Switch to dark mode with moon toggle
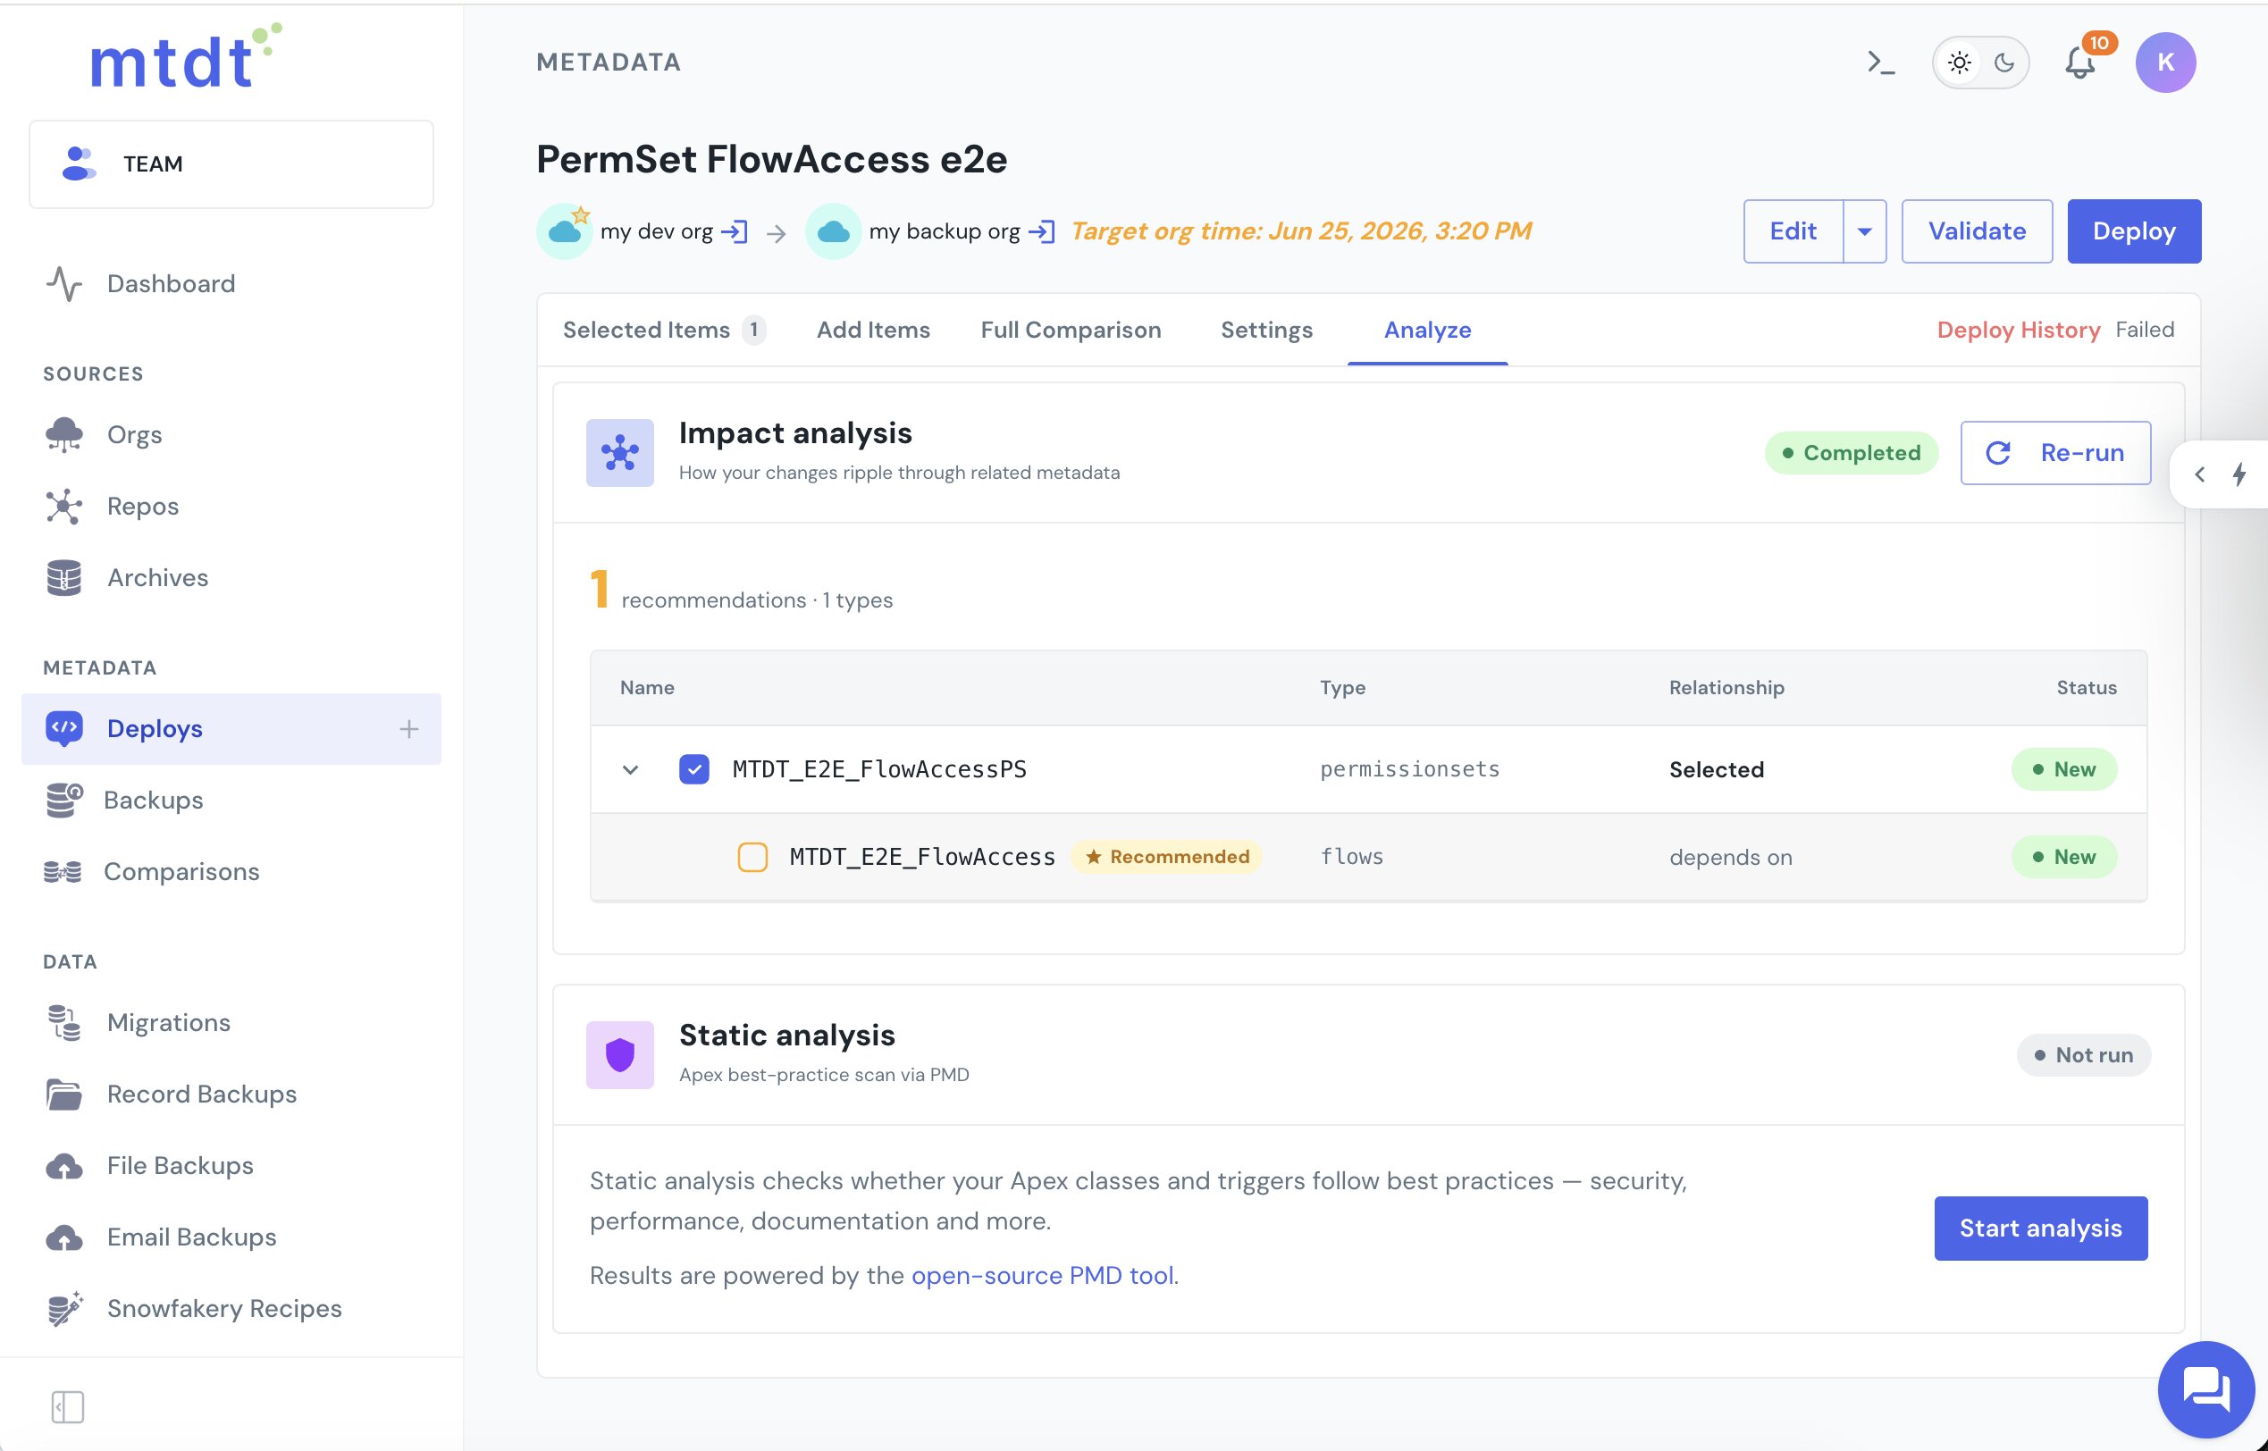This screenshot has height=1451, width=2268. click(2004, 63)
